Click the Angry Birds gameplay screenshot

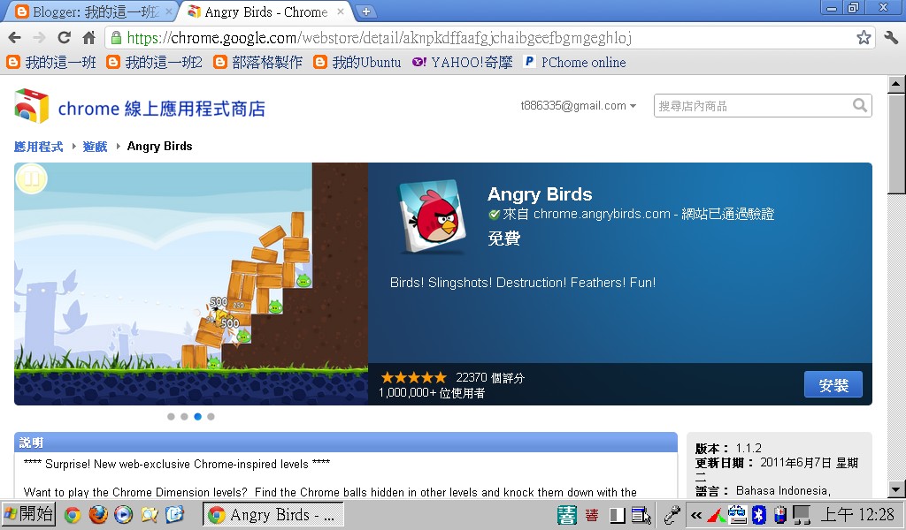[x=191, y=284]
